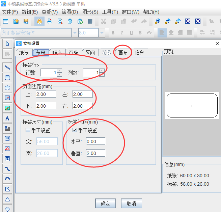This screenshot has width=221, height=212.
Task: Click the save document icon in toolbar
Action: tap(26, 21)
